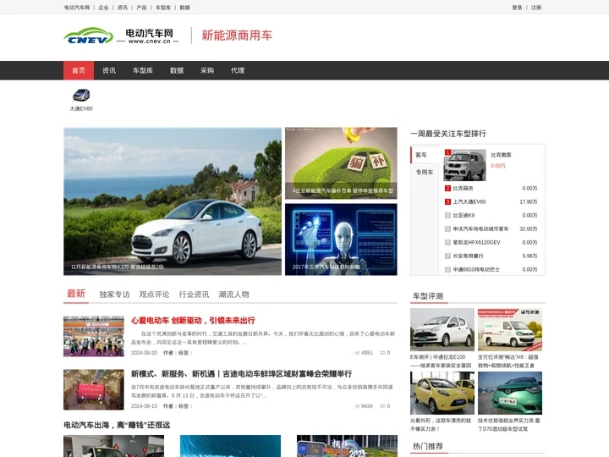
Task: Open 代理 in the navigation bar
Action: pos(238,70)
